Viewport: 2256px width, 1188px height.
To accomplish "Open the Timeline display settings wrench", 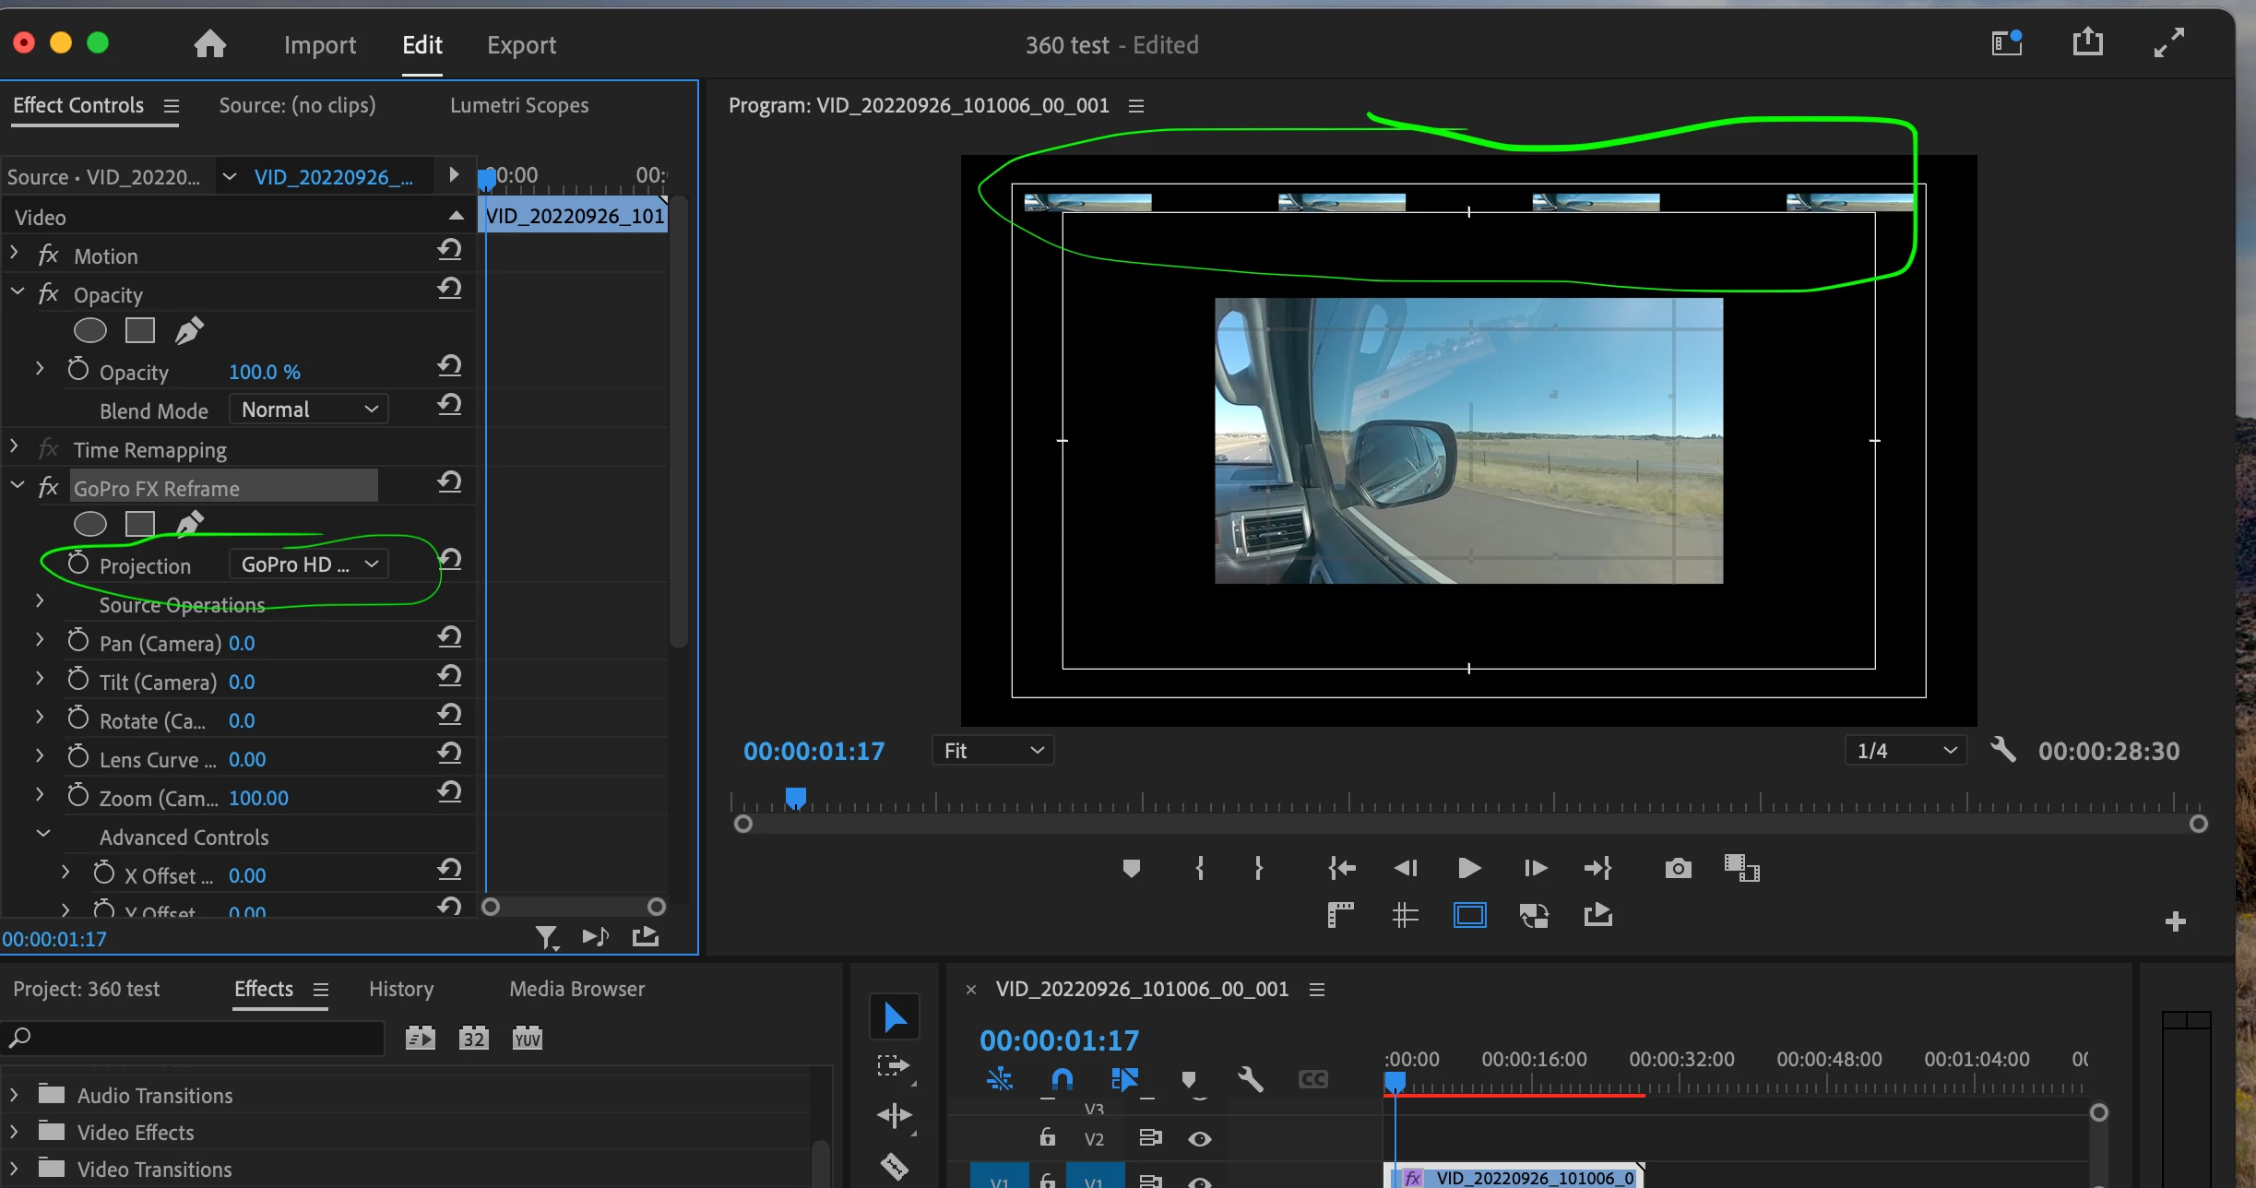I will (x=1251, y=1079).
